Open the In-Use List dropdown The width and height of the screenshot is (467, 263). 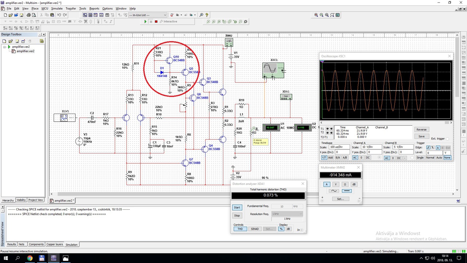[x=165, y=15]
